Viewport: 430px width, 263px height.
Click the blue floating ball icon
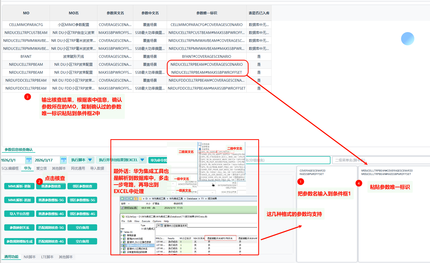click(407, 39)
